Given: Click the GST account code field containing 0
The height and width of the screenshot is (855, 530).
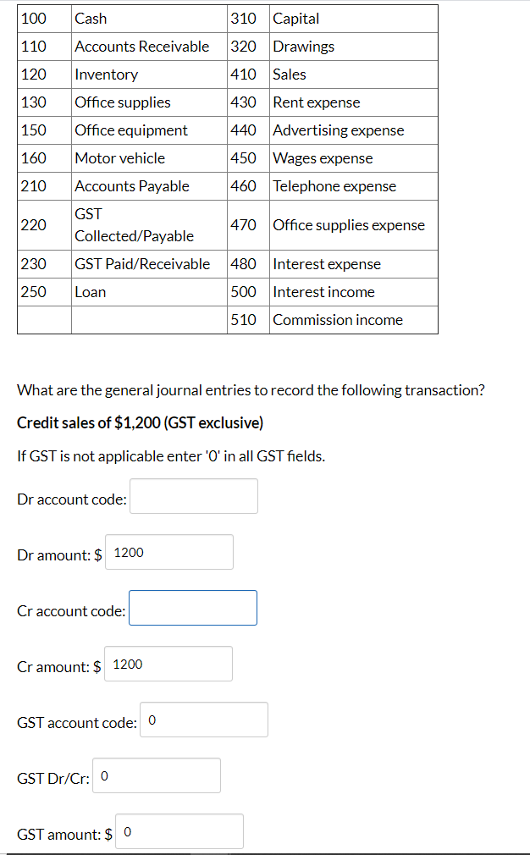Looking at the screenshot, I should 203,720.
